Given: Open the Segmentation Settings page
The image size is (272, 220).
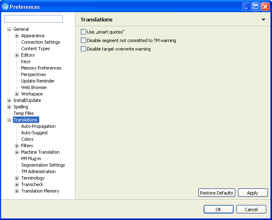Looking at the screenshot, I should pos(43,165).
